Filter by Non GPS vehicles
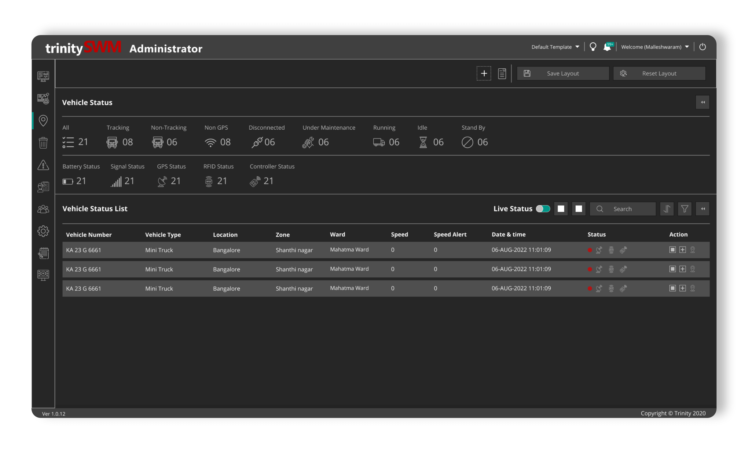This screenshot has width=748, height=453. point(218,136)
